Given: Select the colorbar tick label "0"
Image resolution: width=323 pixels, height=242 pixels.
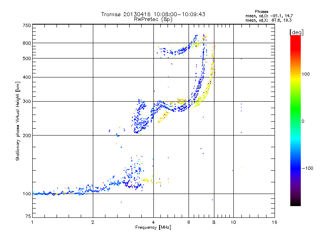Looking at the screenshot, I should tap(303, 121).
